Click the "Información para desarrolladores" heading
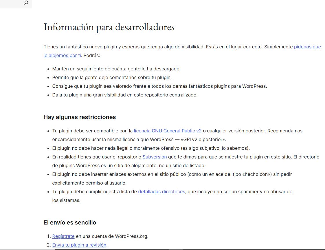The width and height of the screenshot is (325, 250). [109, 27]
